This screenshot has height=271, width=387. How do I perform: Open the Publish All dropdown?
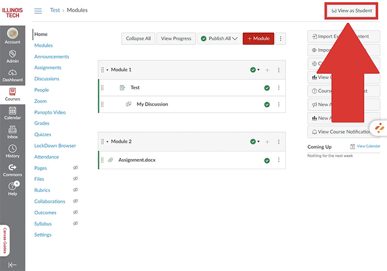point(219,39)
